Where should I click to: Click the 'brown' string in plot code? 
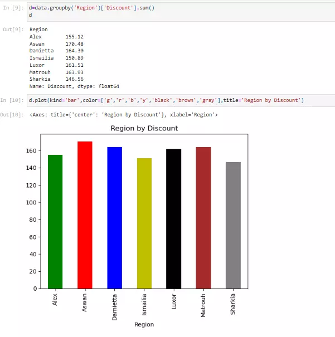point(186,100)
